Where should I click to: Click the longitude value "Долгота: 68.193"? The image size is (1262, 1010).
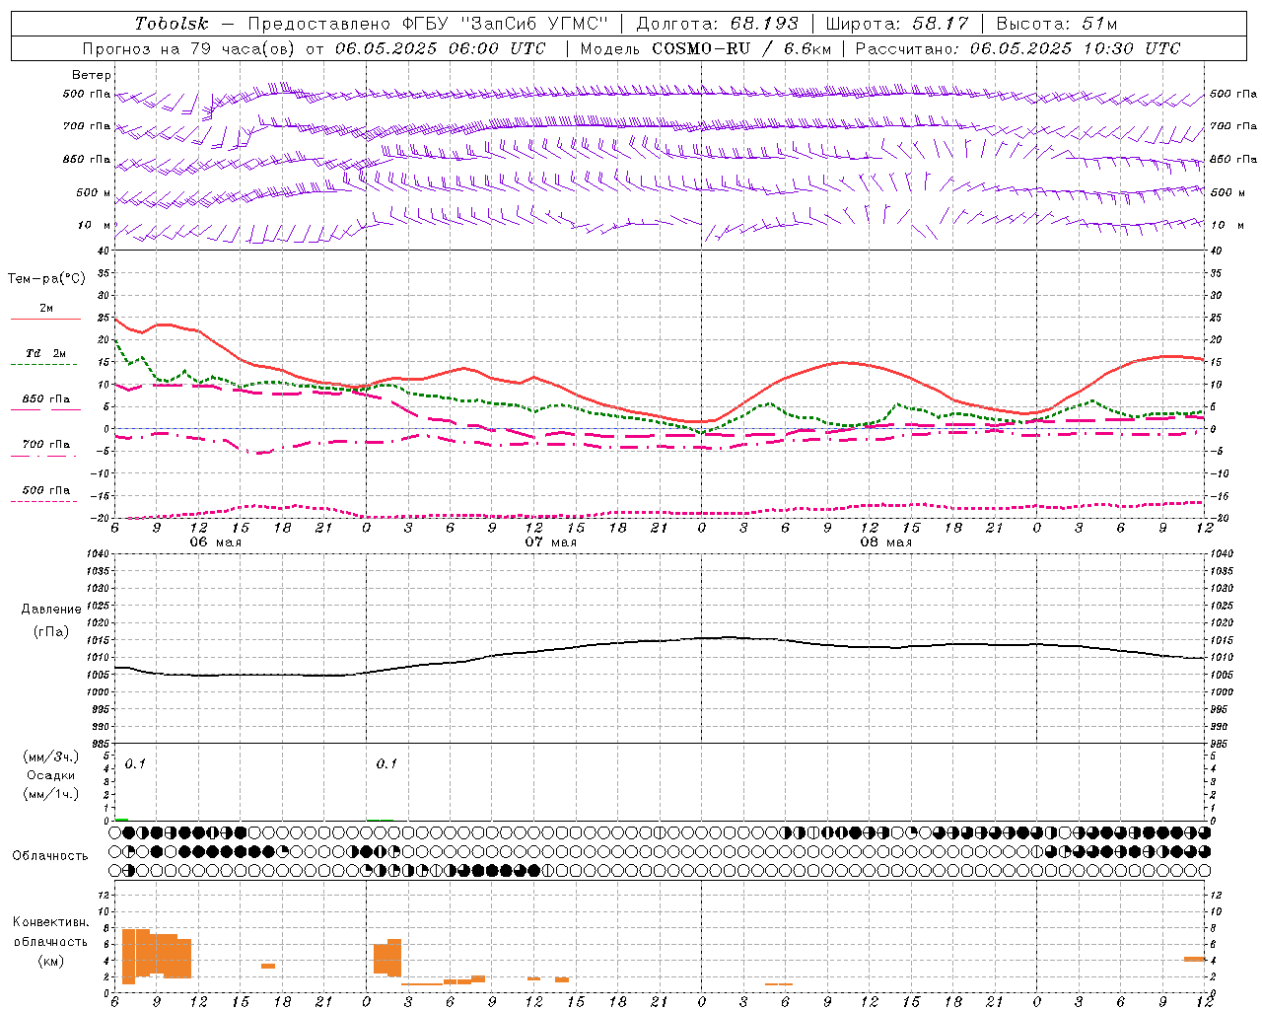(x=717, y=24)
